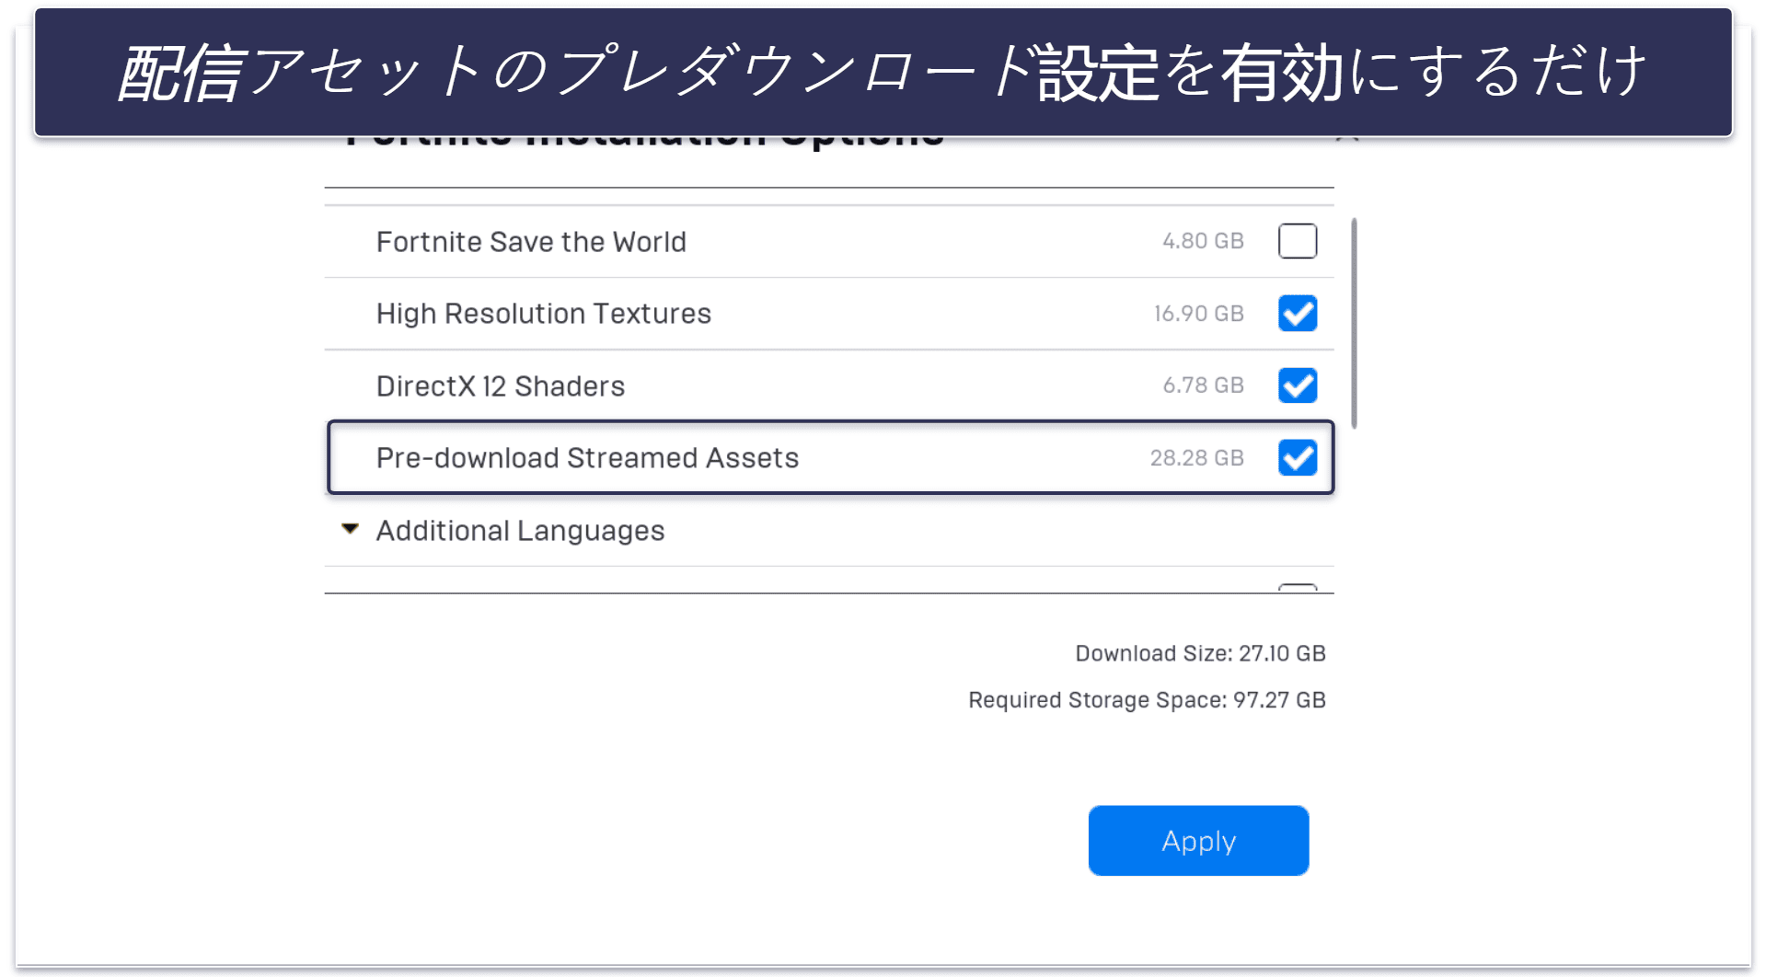Click the 6.78 GB size value
1766x977 pixels.
click(1203, 385)
